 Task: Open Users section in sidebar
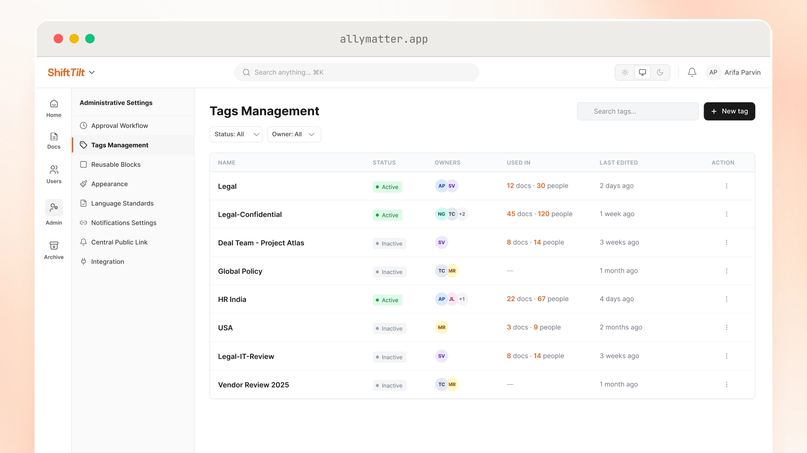point(54,174)
